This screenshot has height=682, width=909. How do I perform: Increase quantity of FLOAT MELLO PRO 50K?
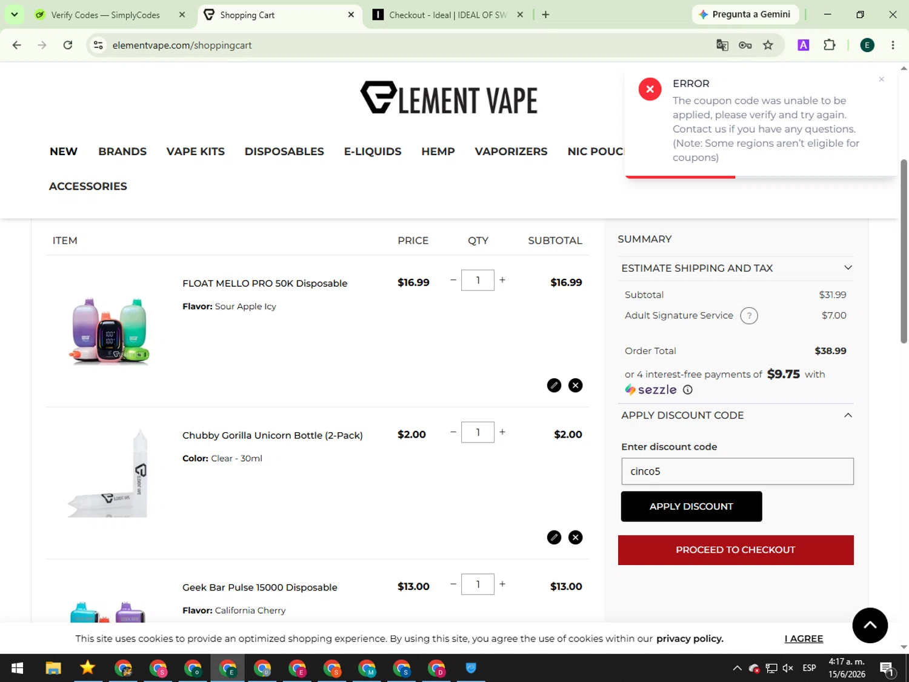coord(502,280)
